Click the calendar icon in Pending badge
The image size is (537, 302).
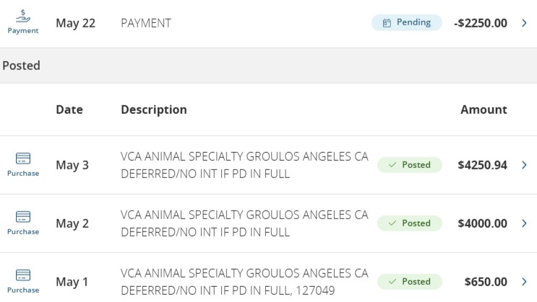pos(387,23)
